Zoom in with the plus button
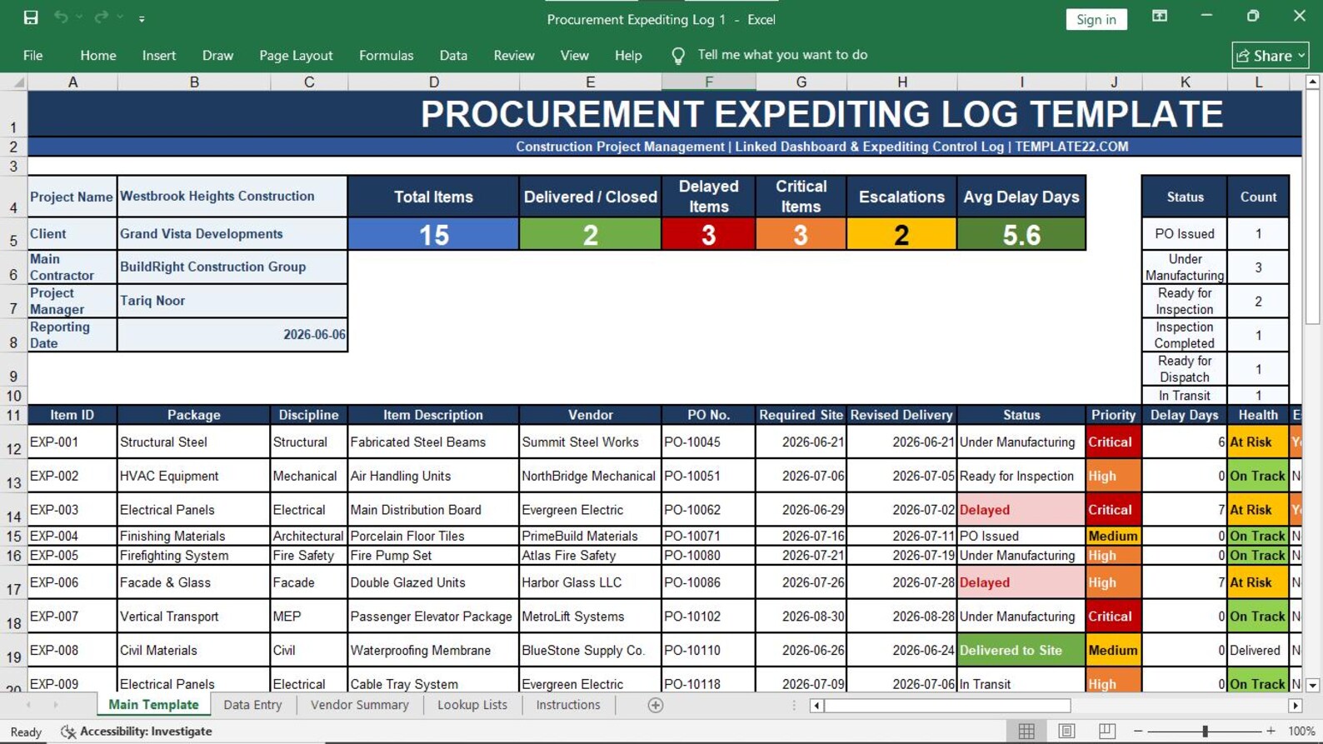This screenshot has height=744, width=1323. point(1271,731)
